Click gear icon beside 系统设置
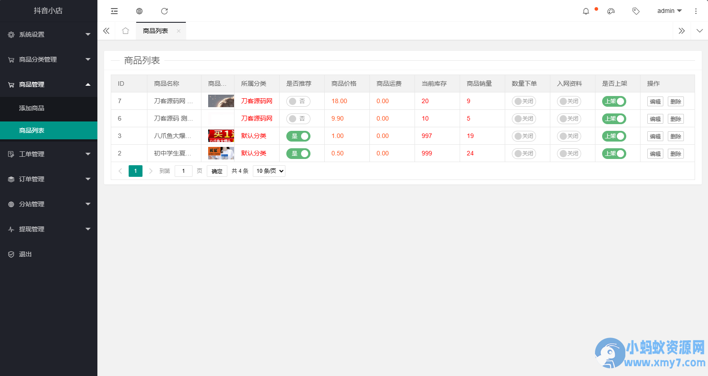Screen dimensions: 708x376 11,34
